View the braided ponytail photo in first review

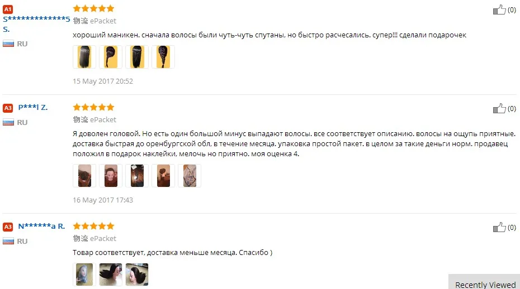coord(111,57)
